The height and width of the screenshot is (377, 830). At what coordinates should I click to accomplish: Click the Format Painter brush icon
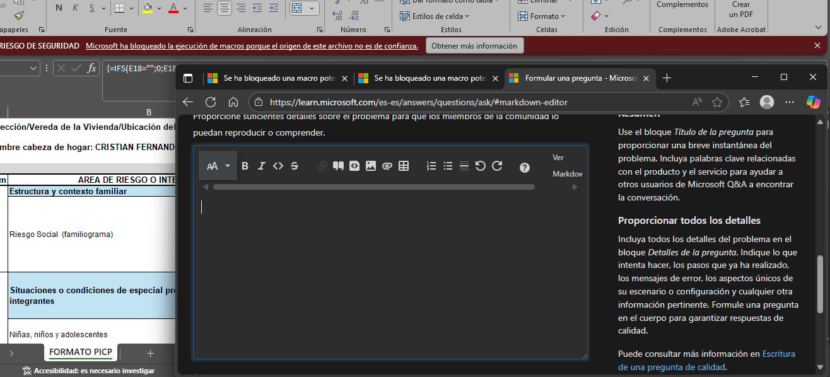coord(18,14)
